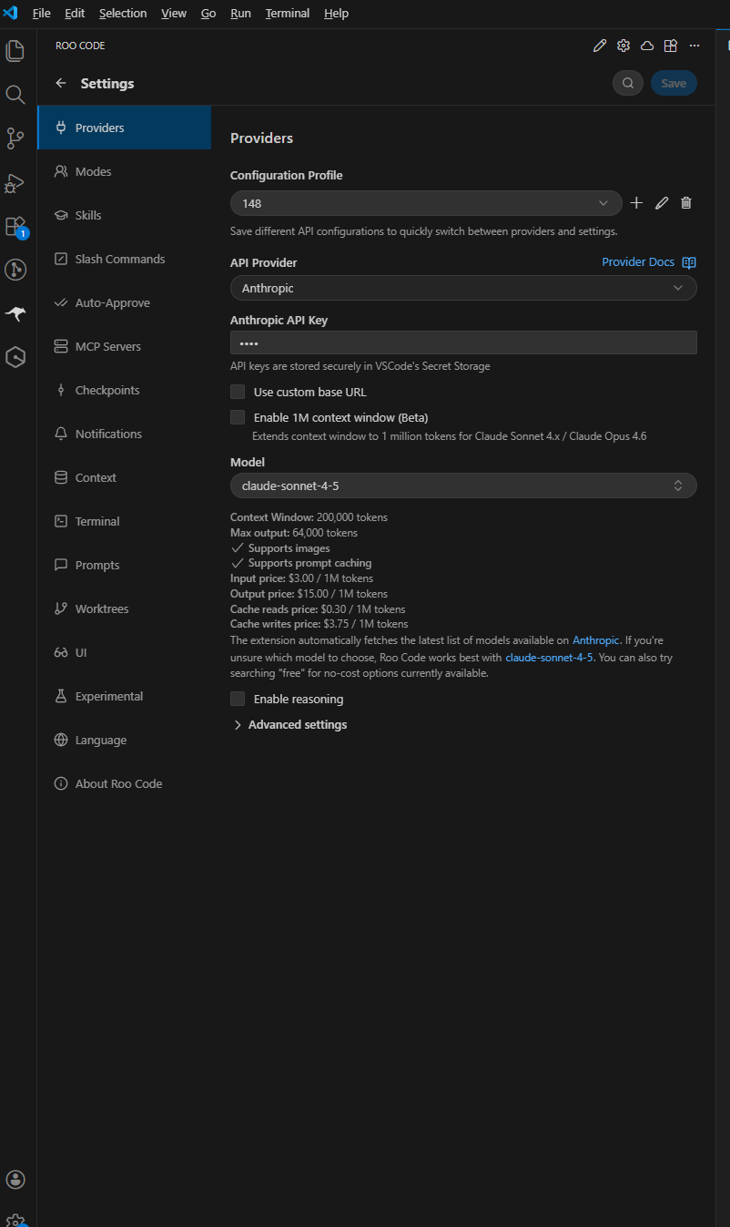
Task: Click the settings search magnifier button
Action: (x=628, y=83)
